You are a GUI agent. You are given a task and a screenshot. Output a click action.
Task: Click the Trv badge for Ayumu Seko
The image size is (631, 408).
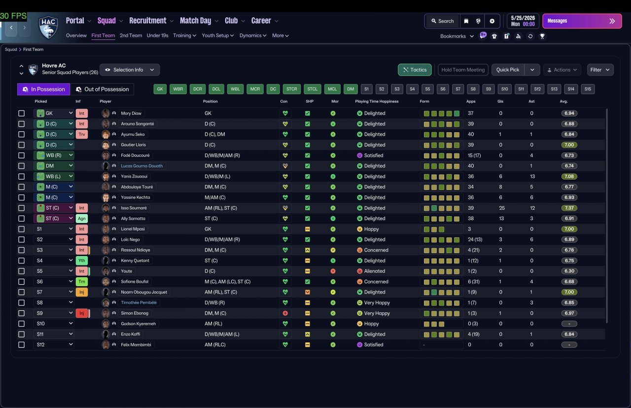(82, 134)
